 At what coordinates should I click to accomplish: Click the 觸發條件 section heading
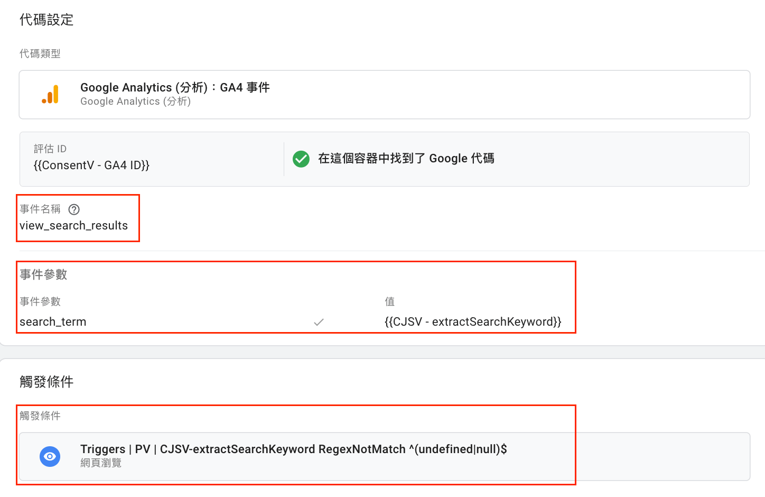point(46,382)
